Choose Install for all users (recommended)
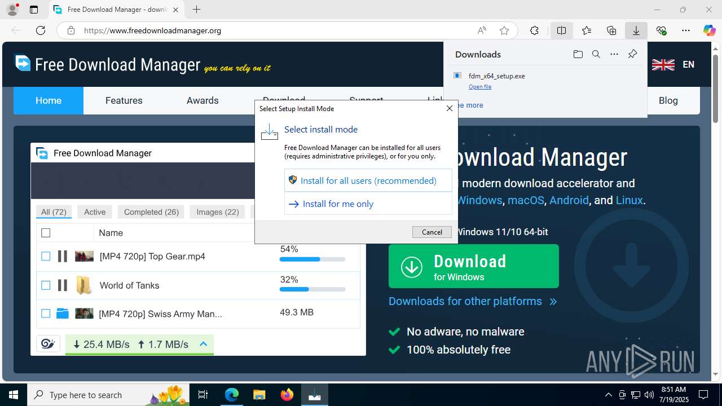The width and height of the screenshot is (722, 406). point(368,180)
